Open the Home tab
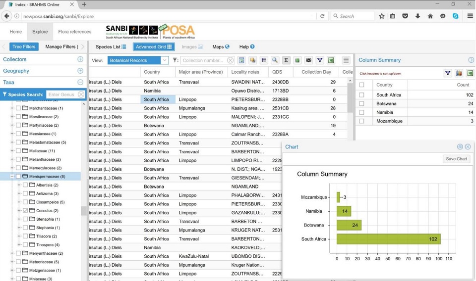This screenshot has height=281, width=476. [x=16, y=32]
